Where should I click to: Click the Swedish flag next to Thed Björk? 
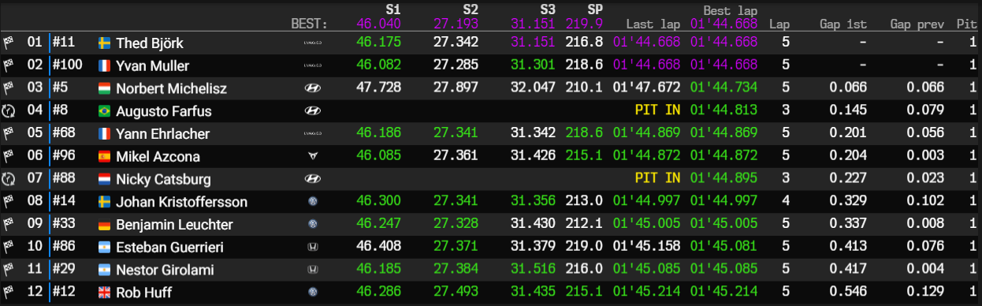105,43
